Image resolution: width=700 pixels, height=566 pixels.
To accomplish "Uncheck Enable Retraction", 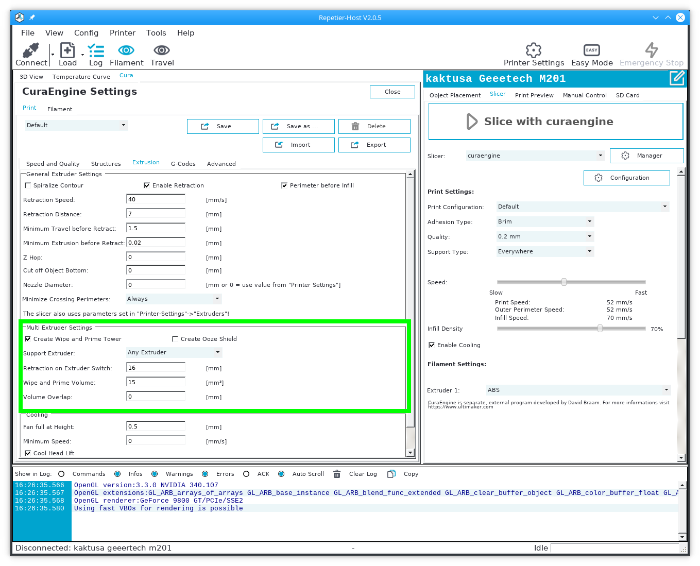I will 147,185.
